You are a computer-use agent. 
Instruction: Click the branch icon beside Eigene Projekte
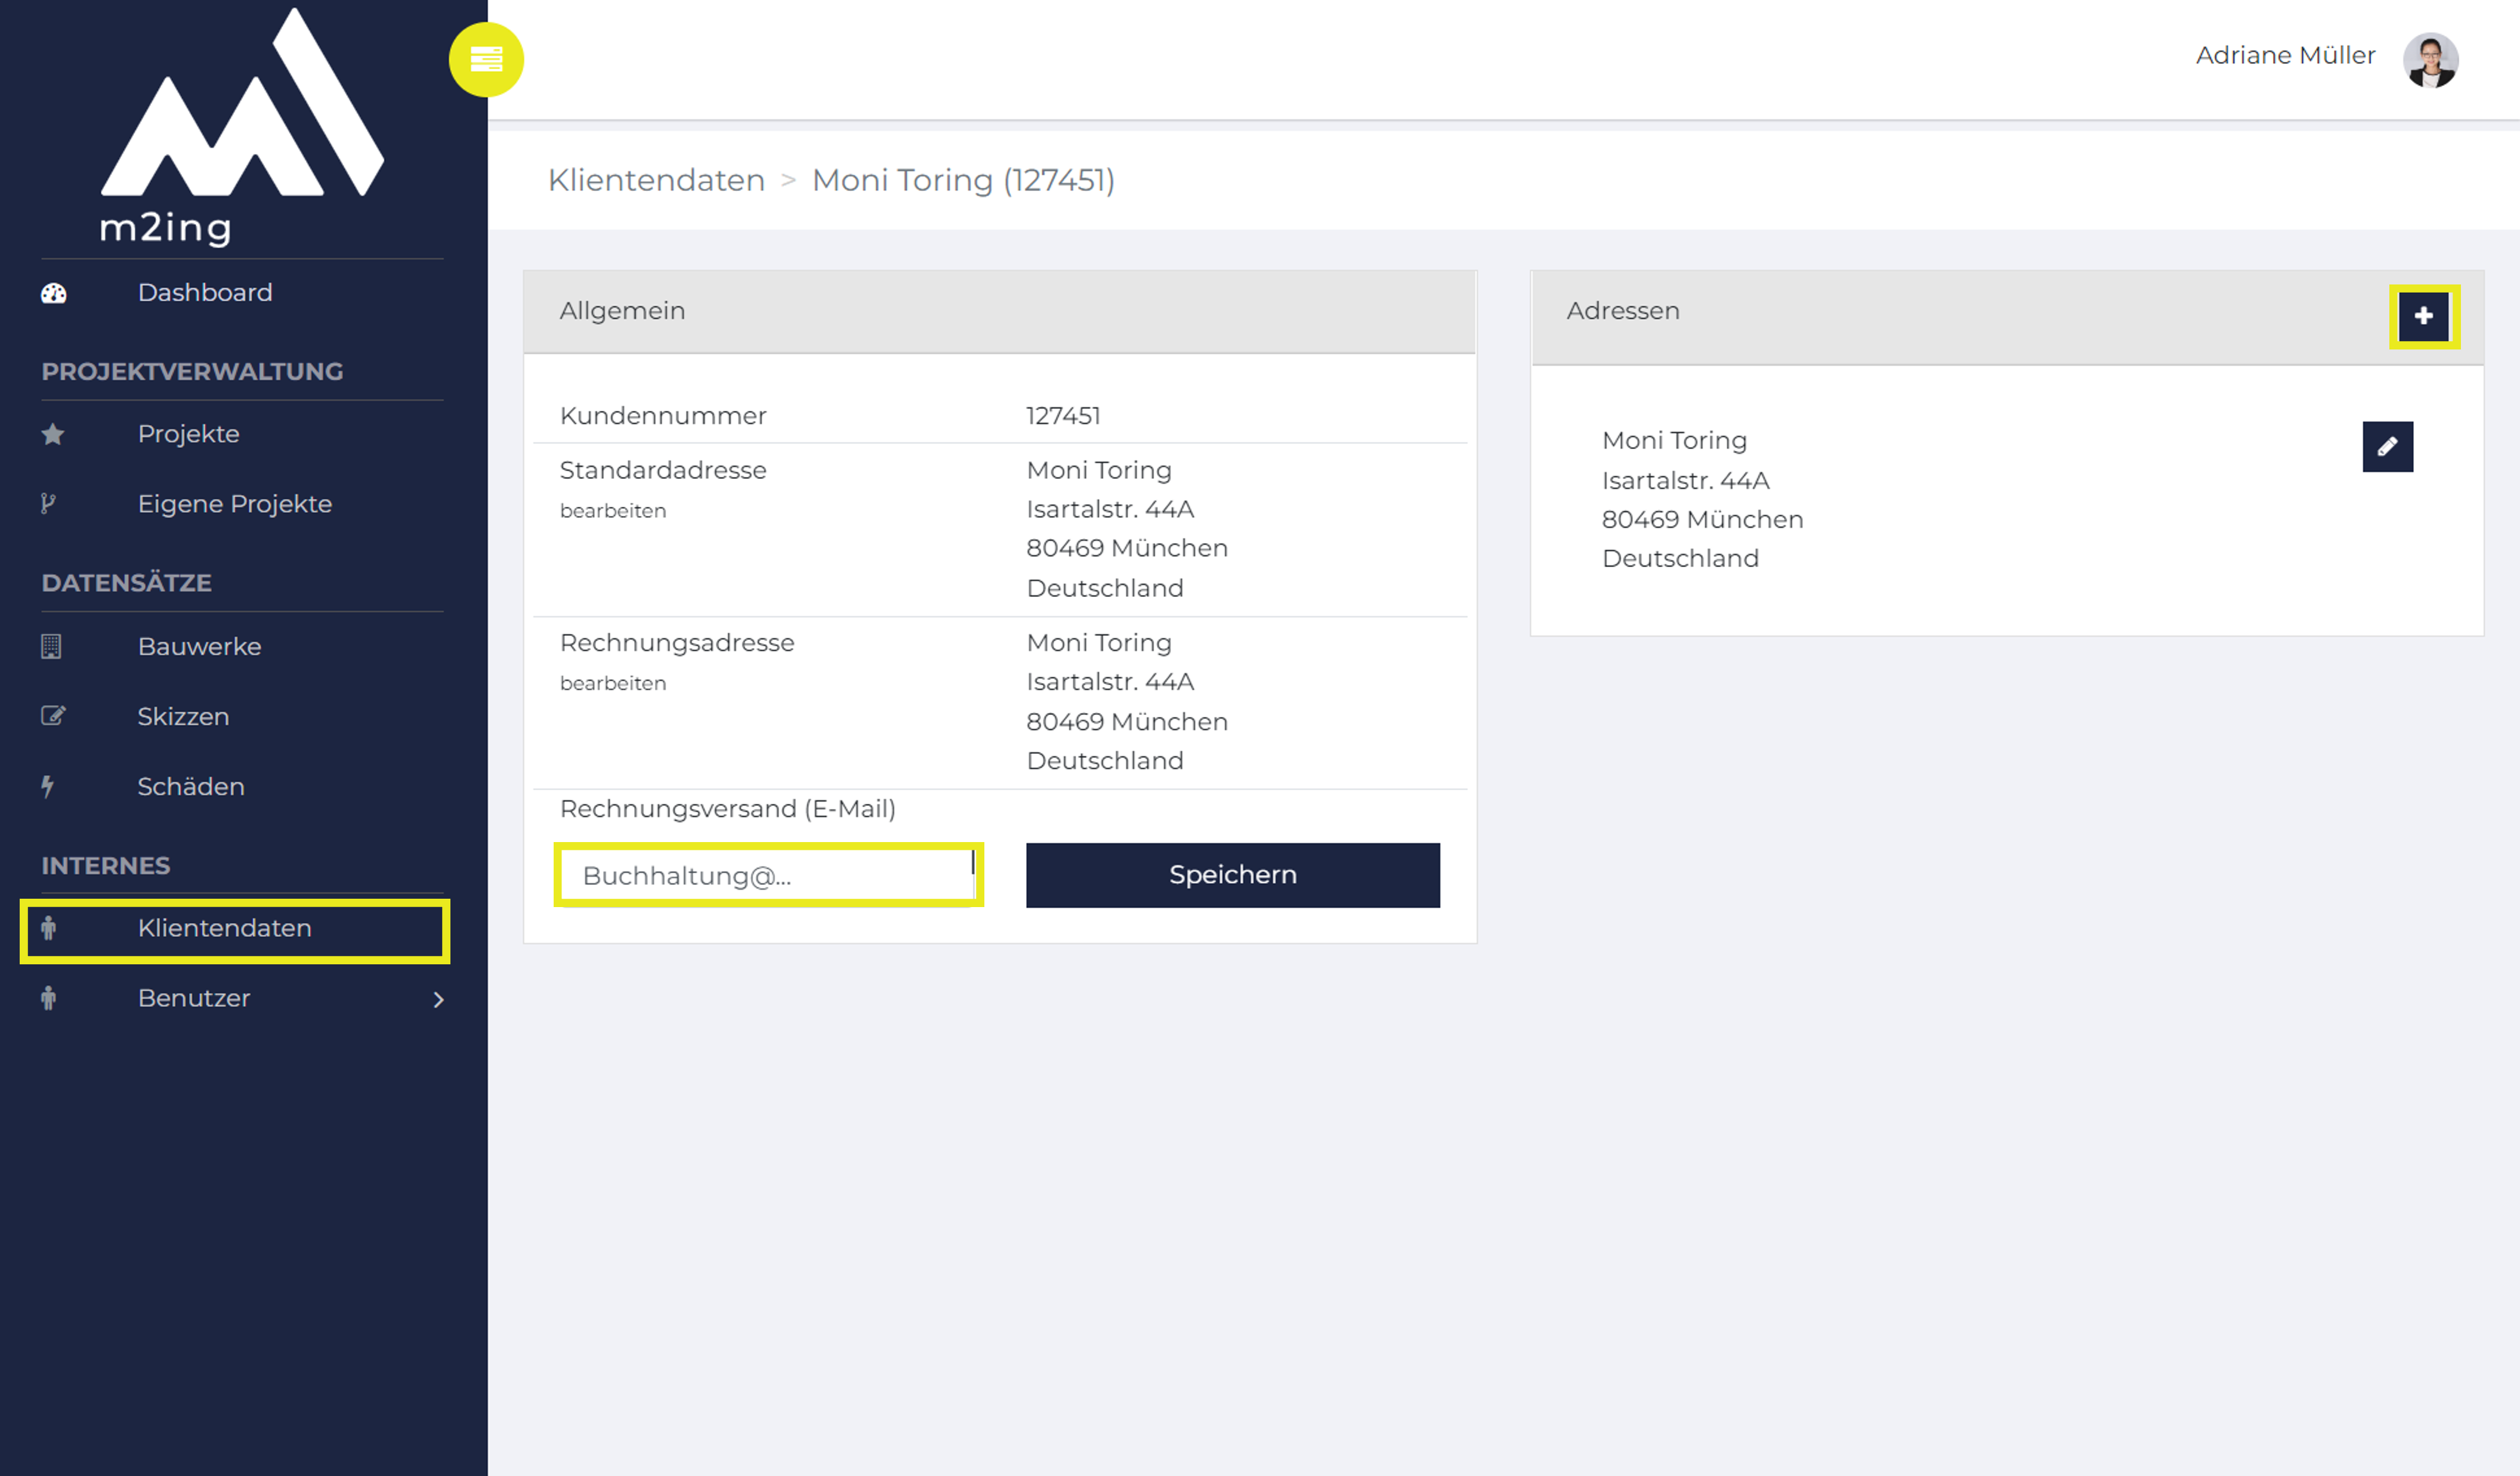coord(48,504)
